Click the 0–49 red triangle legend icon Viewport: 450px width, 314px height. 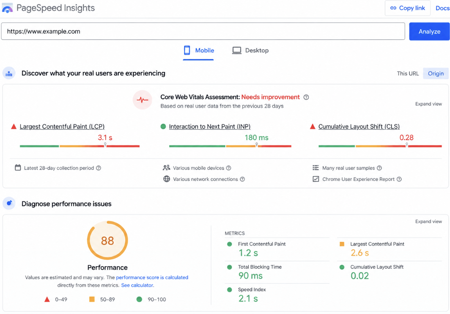pos(47,299)
